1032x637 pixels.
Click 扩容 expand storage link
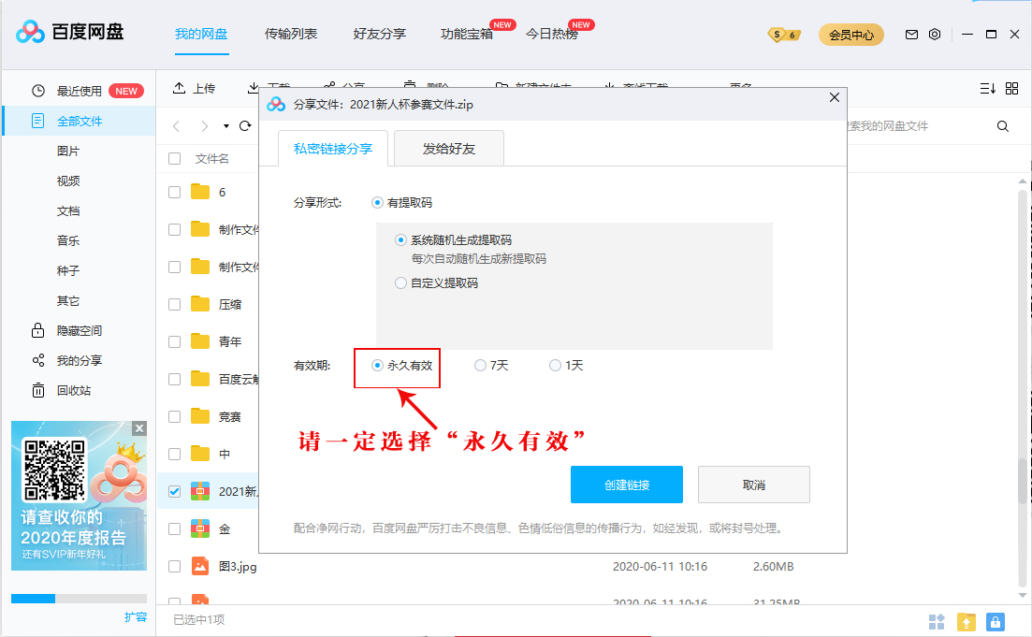(x=136, y=617)
